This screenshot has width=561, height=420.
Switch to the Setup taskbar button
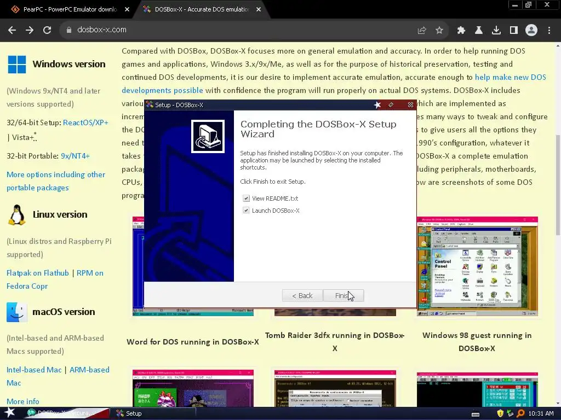tap(154, 413)
